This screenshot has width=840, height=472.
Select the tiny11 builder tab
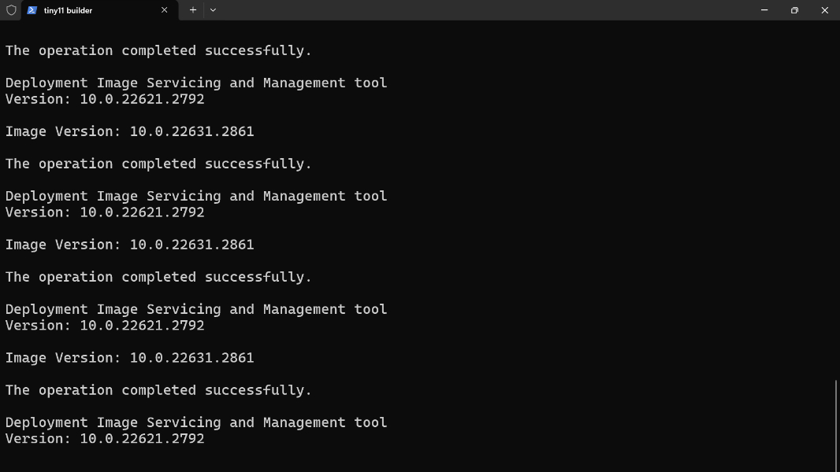coord(87,10)
